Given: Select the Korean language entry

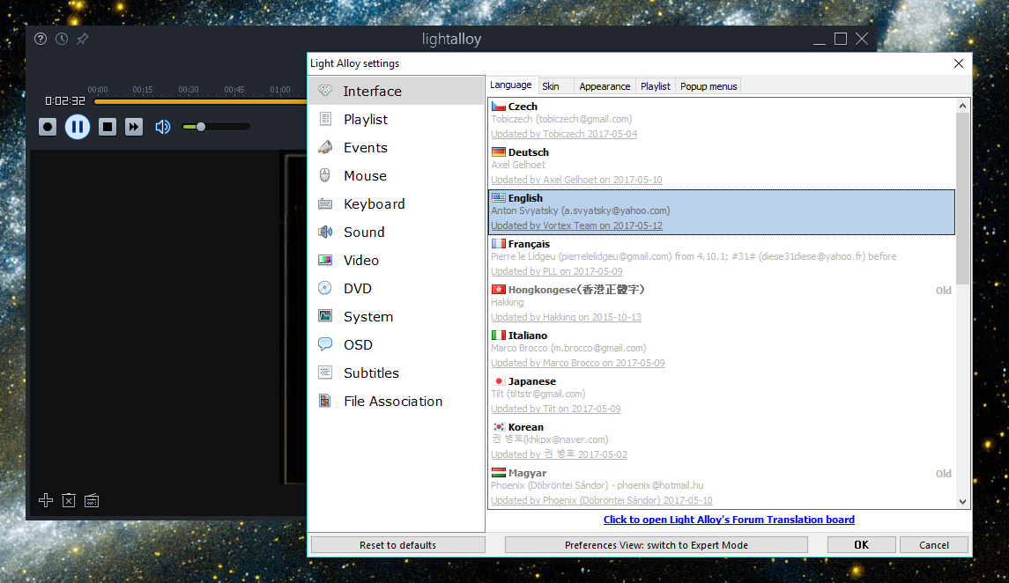Looking at the screenshot, I should coord(722,441).
